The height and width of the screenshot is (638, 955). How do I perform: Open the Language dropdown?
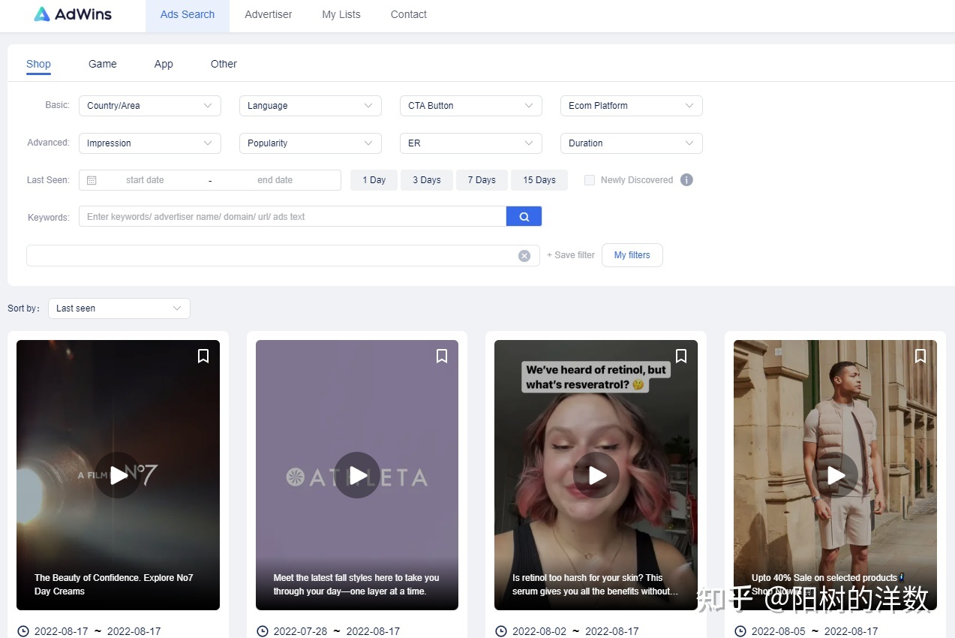point(311,106)
